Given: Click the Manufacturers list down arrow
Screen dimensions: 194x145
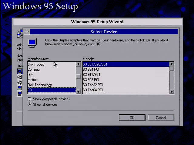Looking at the screenshot, I should click(78, 92).
